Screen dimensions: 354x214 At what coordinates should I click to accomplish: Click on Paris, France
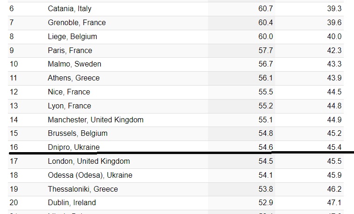[70, 50]
